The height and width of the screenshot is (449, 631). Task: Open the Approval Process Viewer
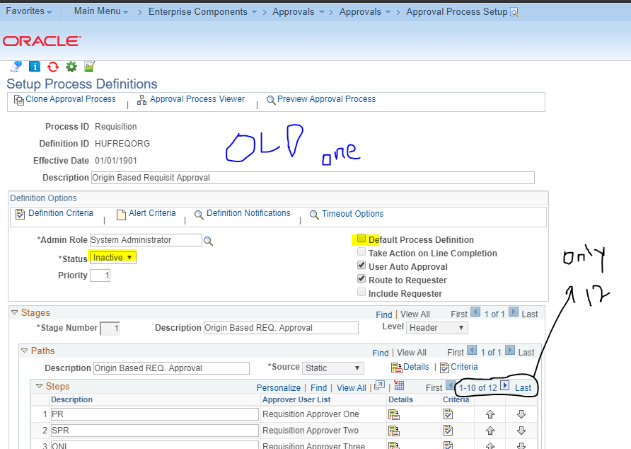197,99
